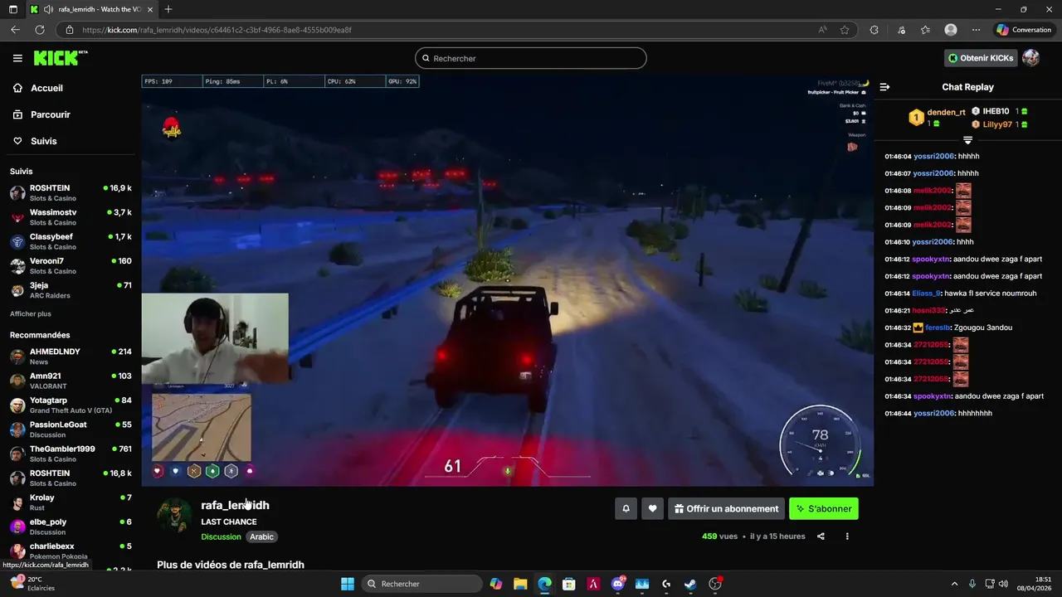Add page to favorites star icon

[x=845, y=30]
